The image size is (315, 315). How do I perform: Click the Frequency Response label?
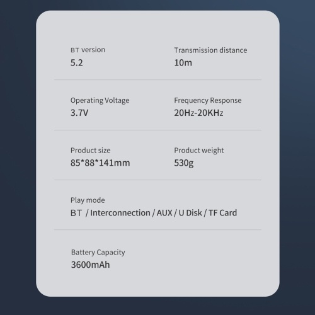(208, 100)
